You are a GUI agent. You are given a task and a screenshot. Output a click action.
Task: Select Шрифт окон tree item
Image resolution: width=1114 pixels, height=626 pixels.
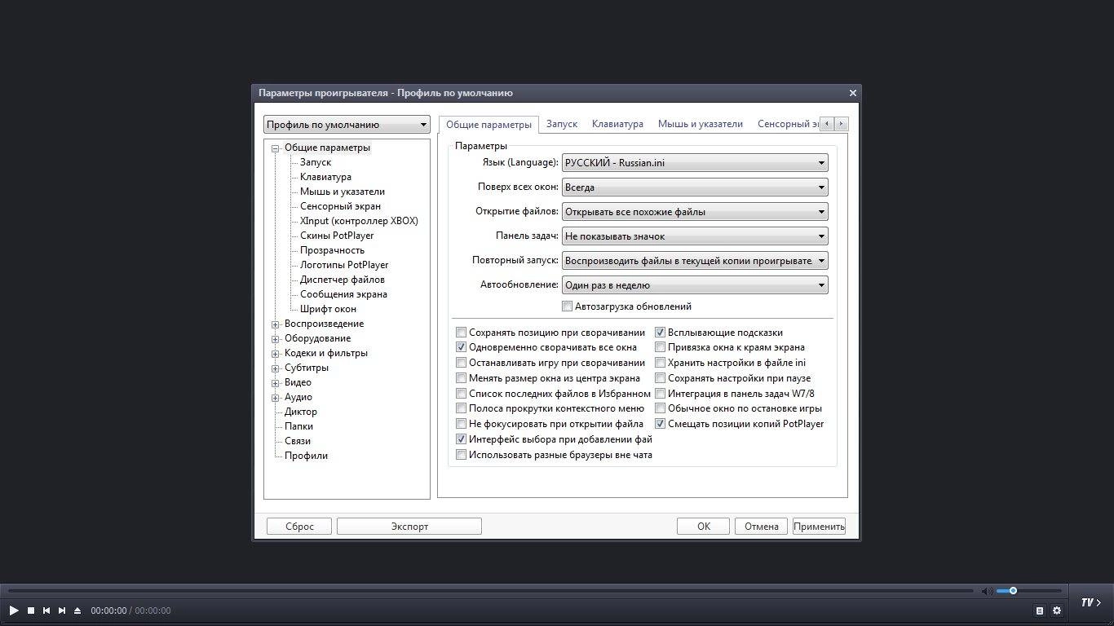328,309
